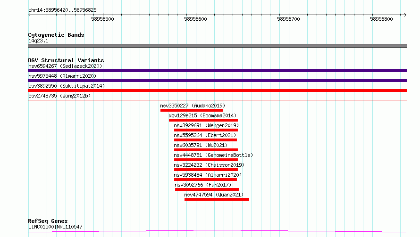Viewport: 420px width, 237px height.
Task: Select esv2748735 (Wong2012b) label
Action: click(x=59, y=96)
